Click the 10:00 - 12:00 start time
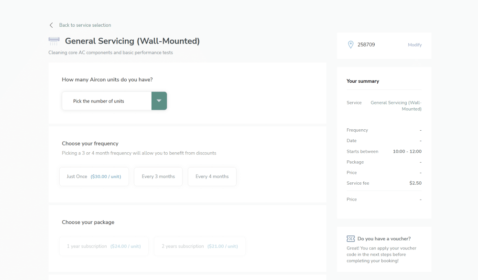Screen dimensions: 478x280 coord(407,151)
